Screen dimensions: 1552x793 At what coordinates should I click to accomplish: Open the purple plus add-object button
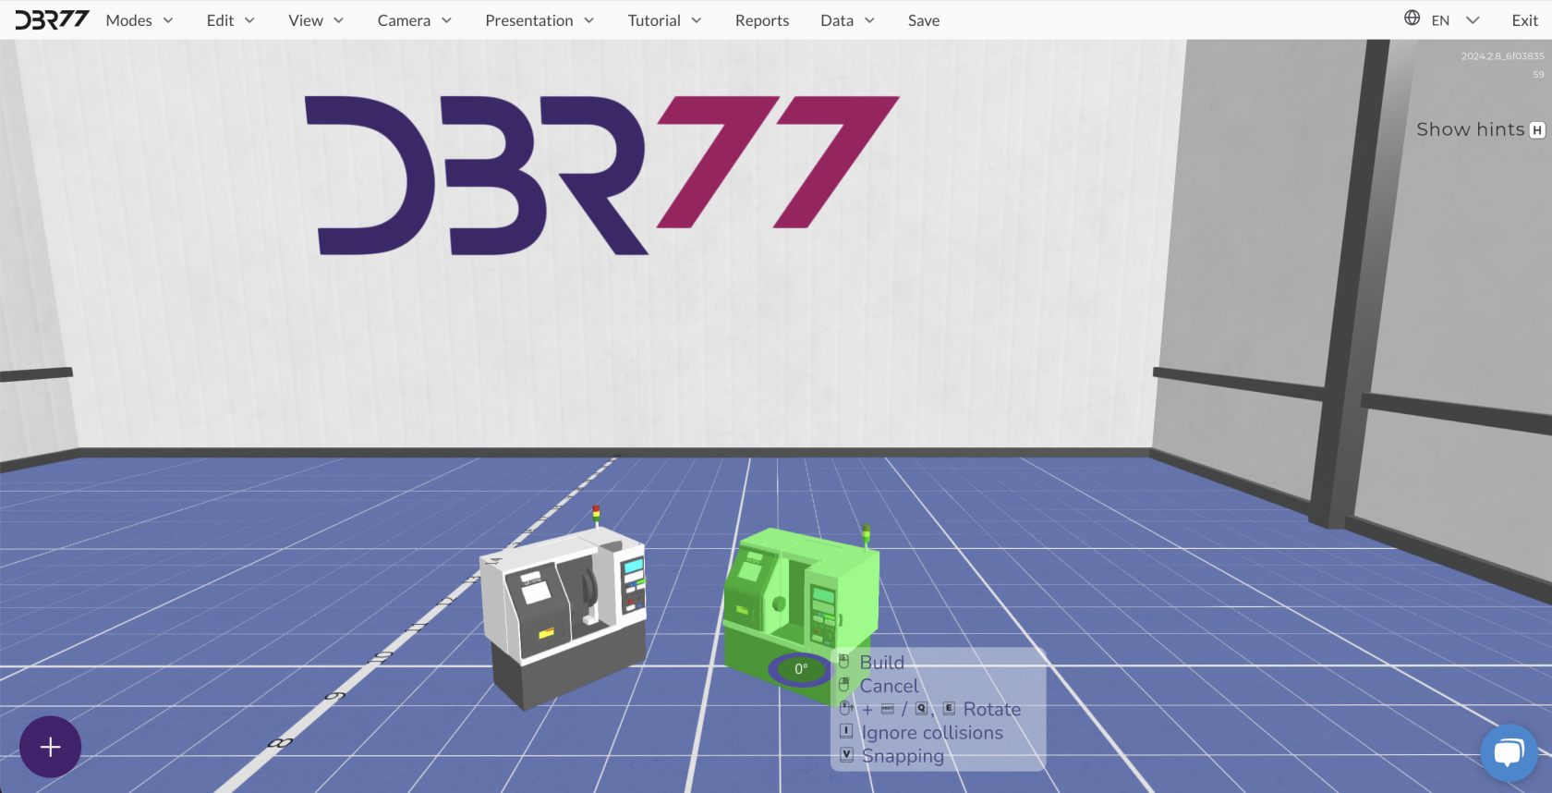(x=51, y=747)
